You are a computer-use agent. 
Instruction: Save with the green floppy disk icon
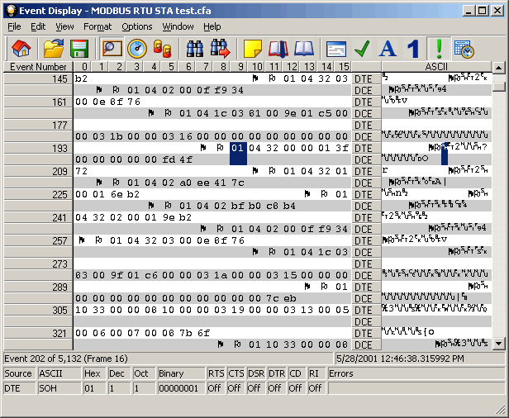pos(79,49)
